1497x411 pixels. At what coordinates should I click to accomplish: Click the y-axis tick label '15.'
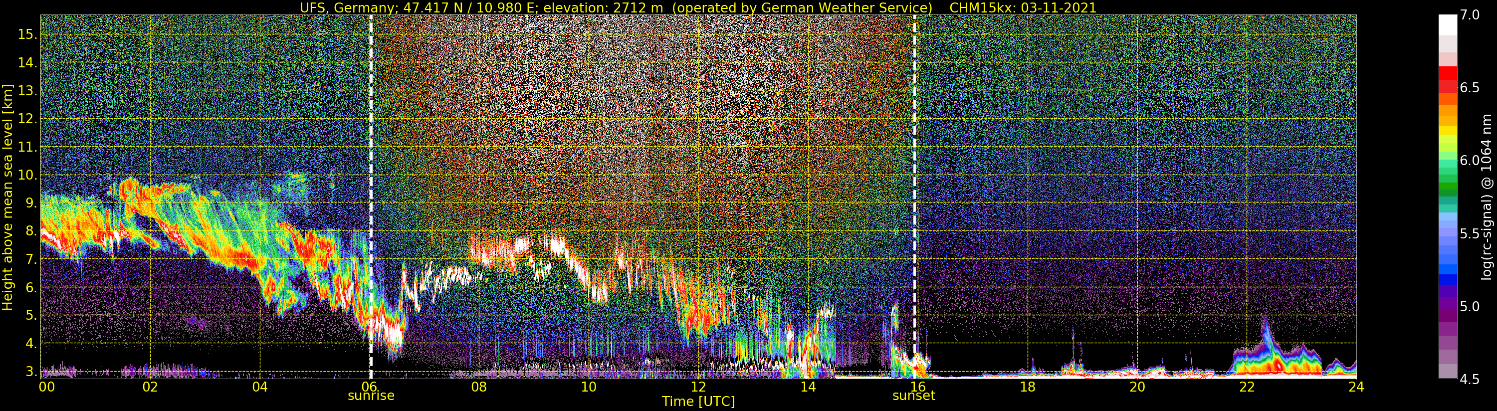pos(27,34)
